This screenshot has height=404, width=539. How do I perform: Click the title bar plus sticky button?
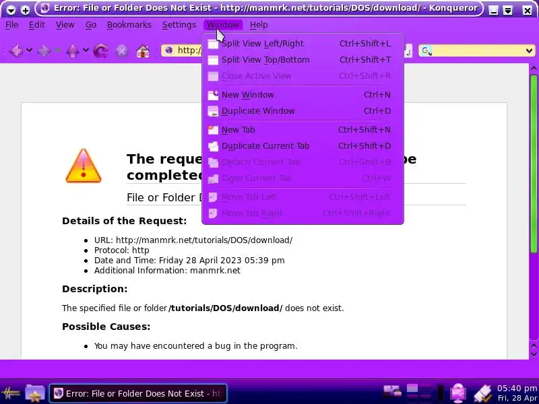coord(26,10)
